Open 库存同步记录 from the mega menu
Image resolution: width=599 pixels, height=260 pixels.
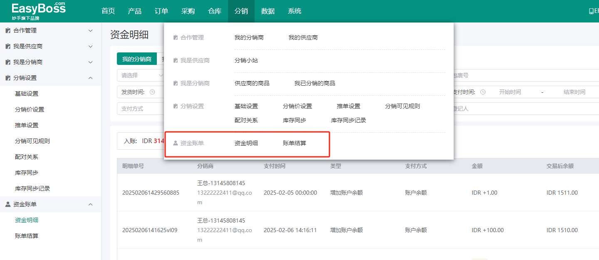coord(348,120)
